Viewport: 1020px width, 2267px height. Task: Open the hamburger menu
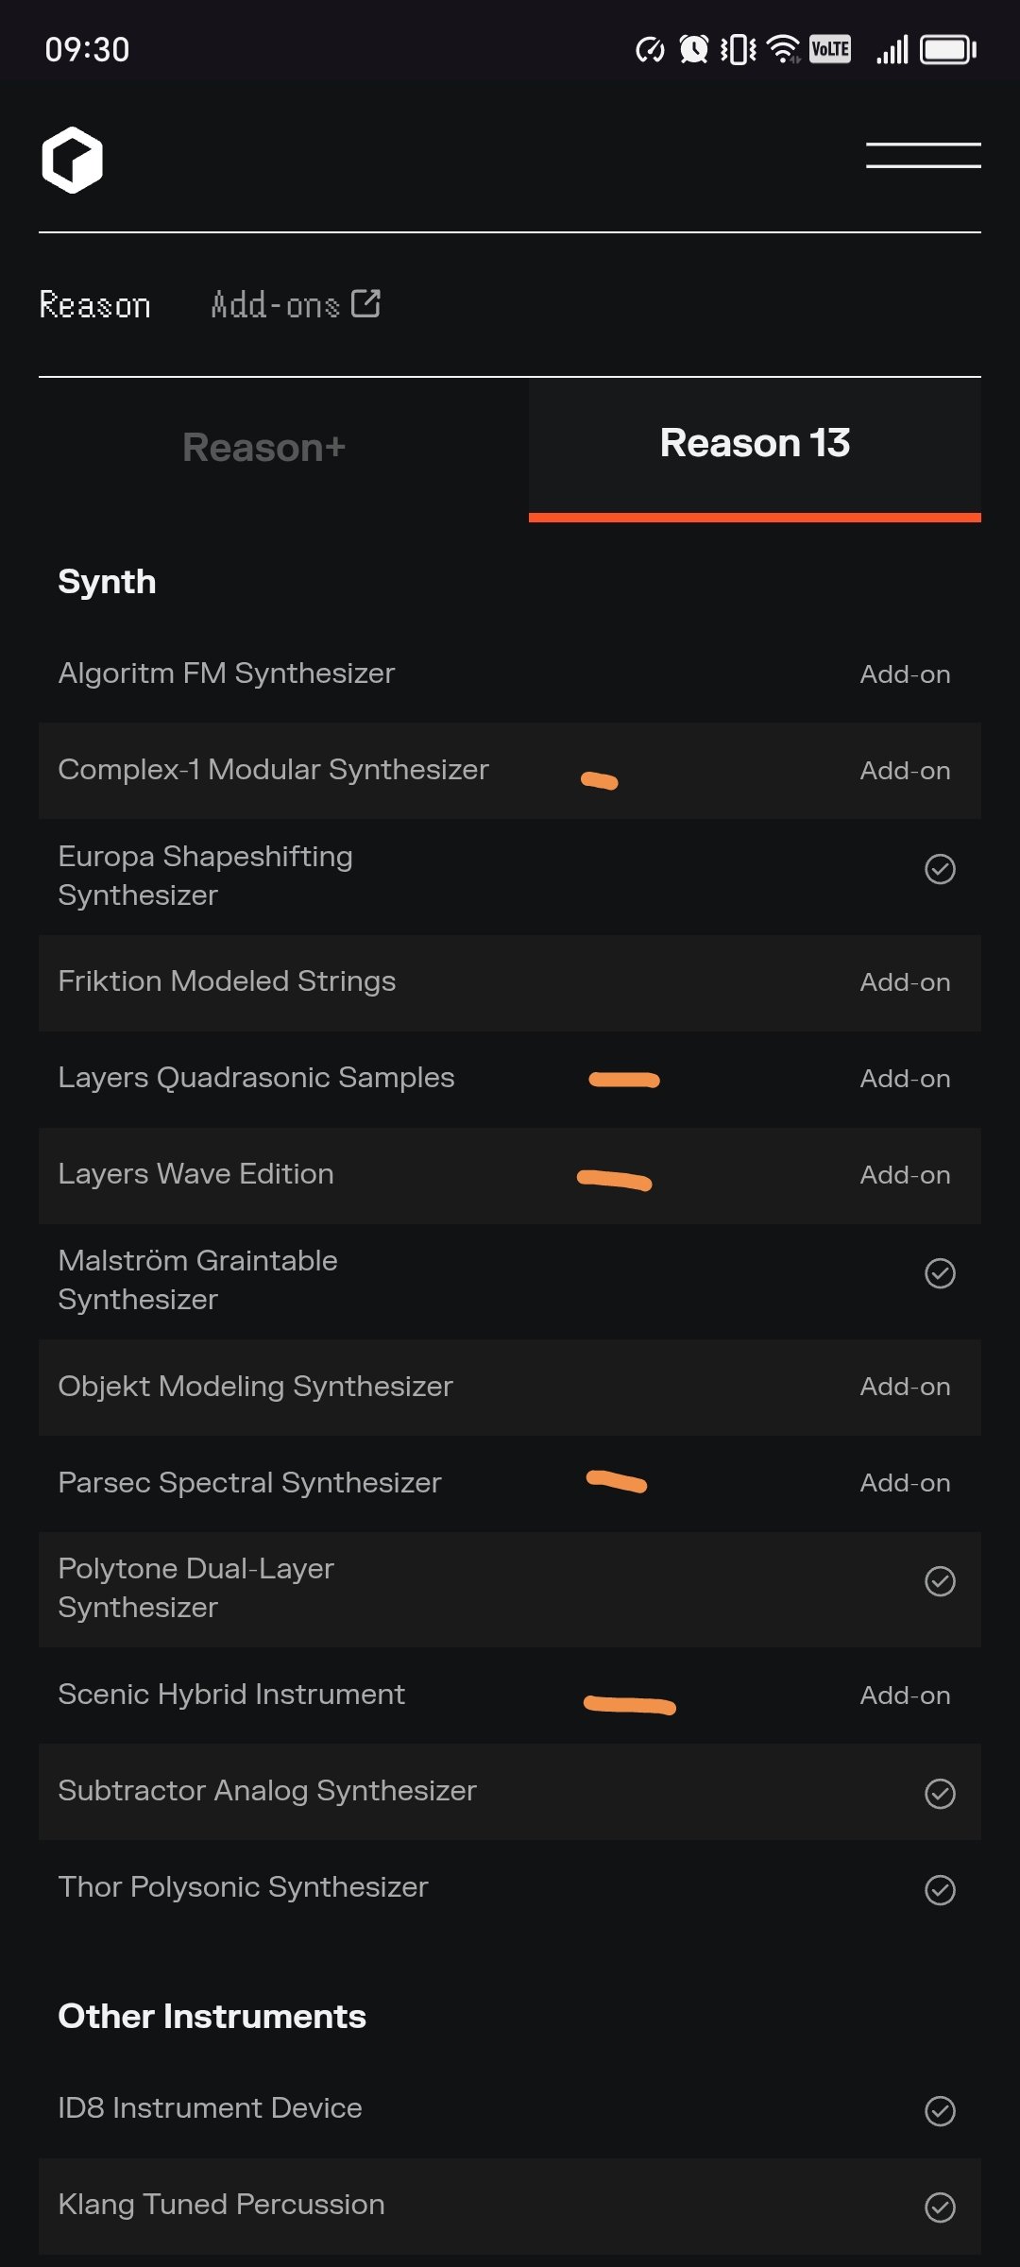pyautogui.click(x=923, y=156)
